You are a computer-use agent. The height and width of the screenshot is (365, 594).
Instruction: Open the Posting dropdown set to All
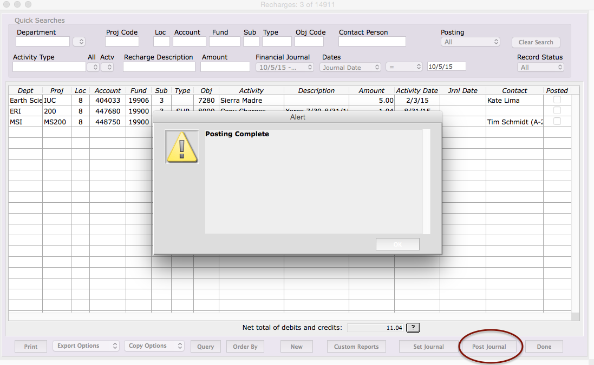[x=470, y=42]
